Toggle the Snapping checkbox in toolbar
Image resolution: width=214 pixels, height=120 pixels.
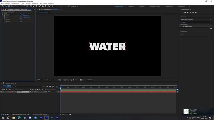(x=69, y=6)
